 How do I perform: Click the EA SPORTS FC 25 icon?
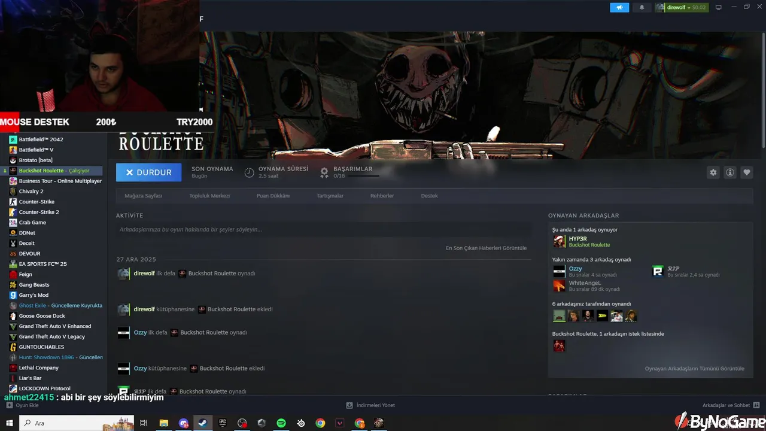tap(13, 264)
